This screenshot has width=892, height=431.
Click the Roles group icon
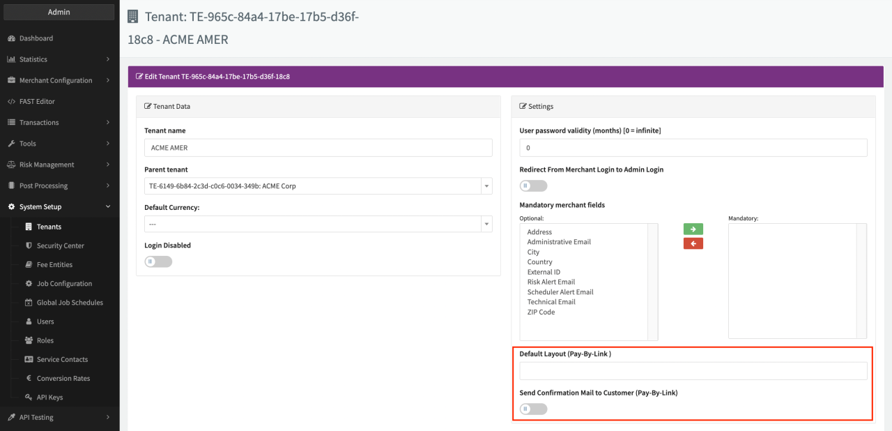pos(29,340)
